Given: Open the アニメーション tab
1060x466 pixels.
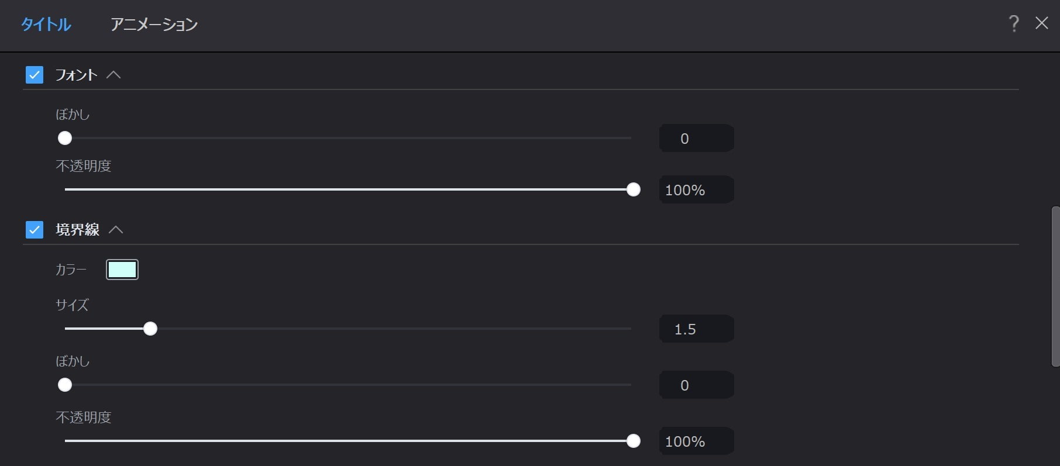Looking at the screenshot, I should 154,24.
